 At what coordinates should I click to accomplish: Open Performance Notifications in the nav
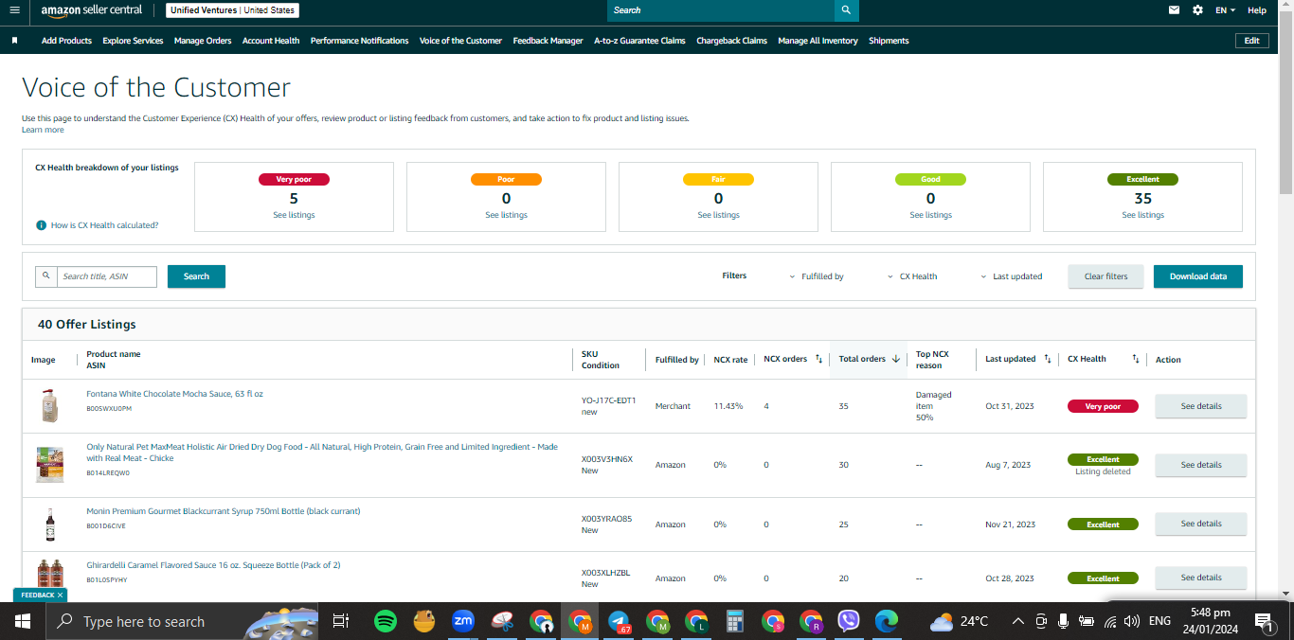359,41
